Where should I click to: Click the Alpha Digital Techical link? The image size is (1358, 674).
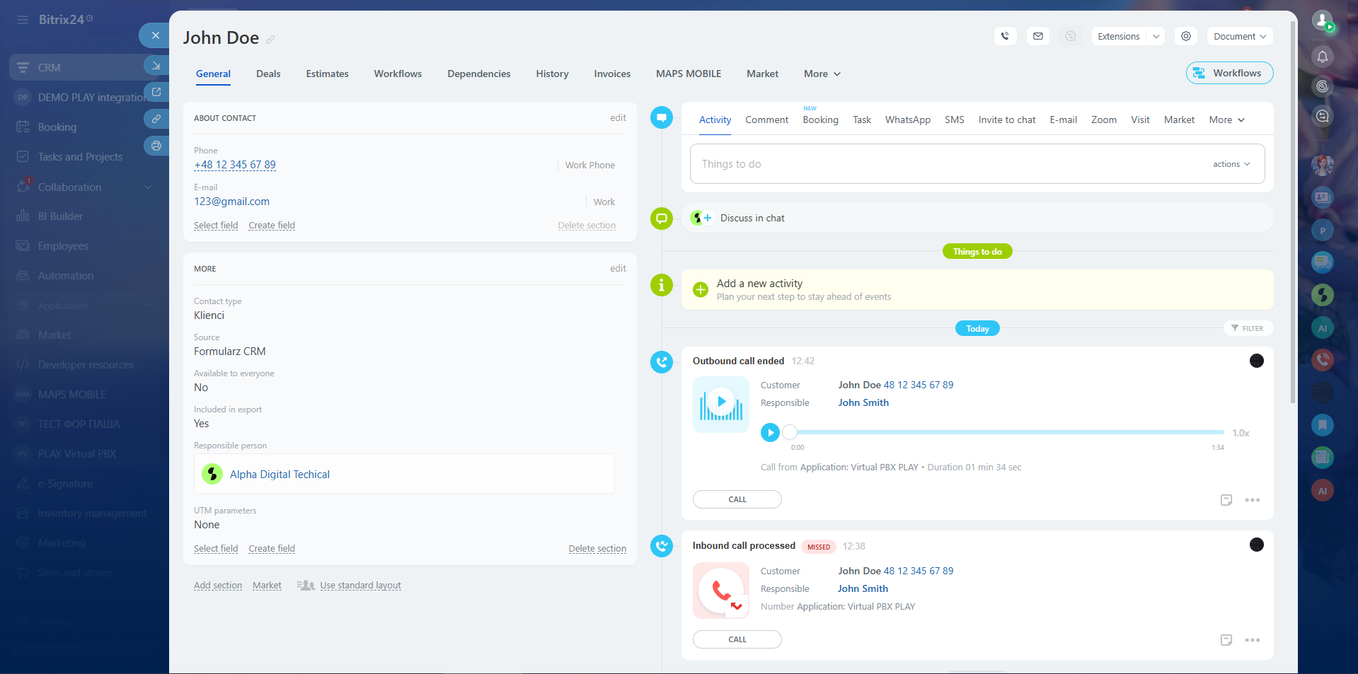(280, 475)
